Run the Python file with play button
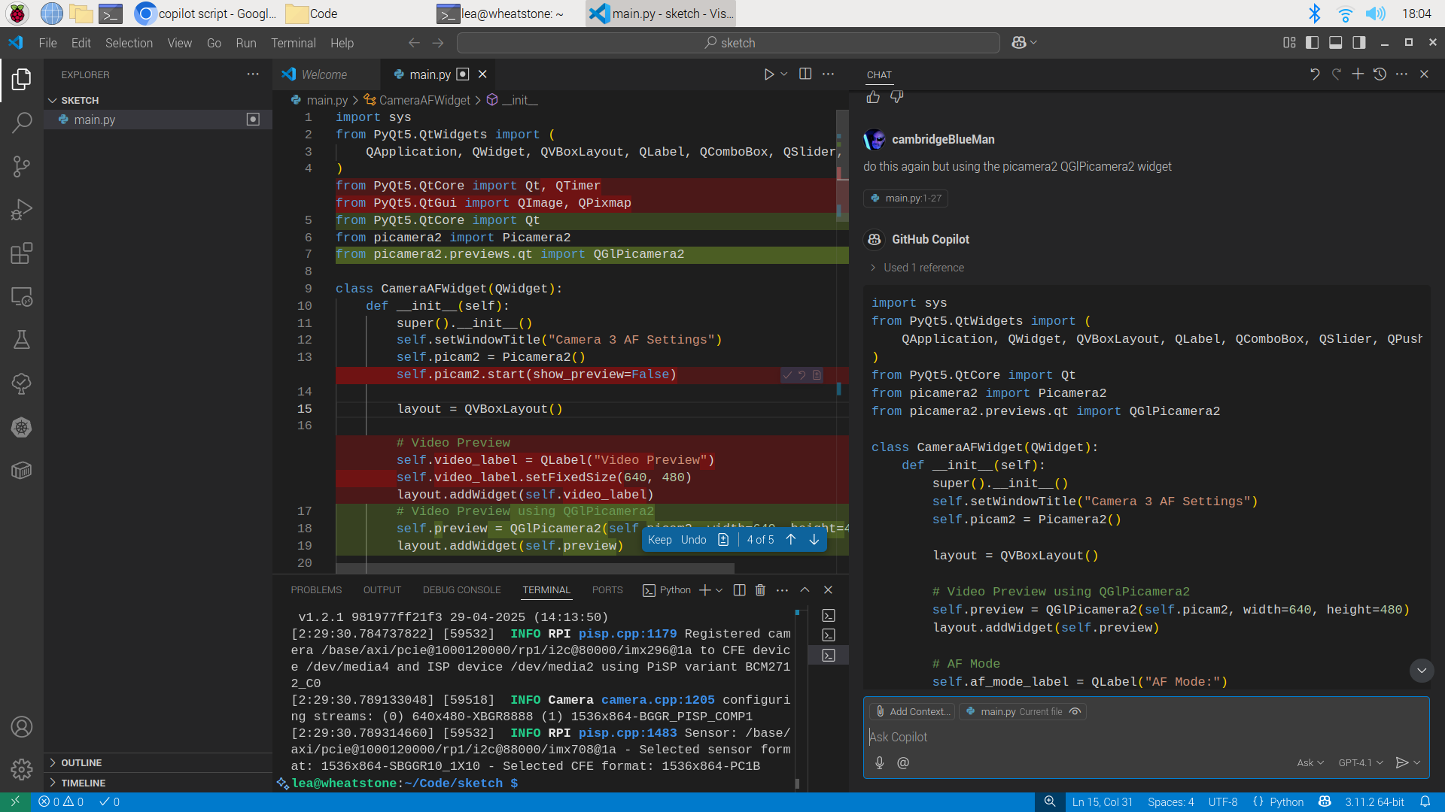 768,74
